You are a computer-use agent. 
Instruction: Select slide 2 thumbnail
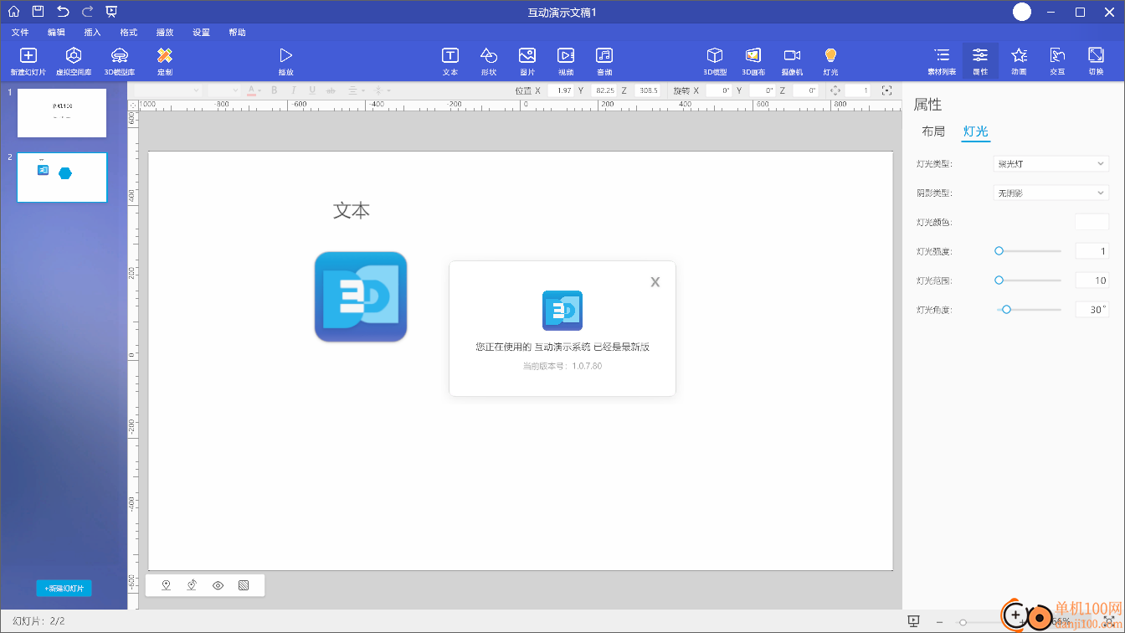click(x=62, y=178)
